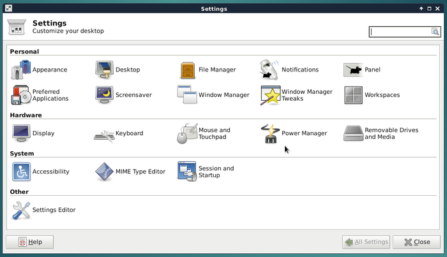Viewport: 447px width, 257px height.
Task: Open the Panel settings icon
Action: (353, 70)
